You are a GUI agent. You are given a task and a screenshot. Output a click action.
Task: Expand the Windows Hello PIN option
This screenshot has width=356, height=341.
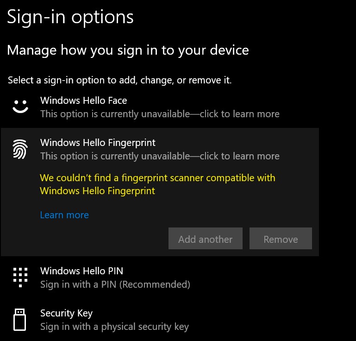(160, 278)
